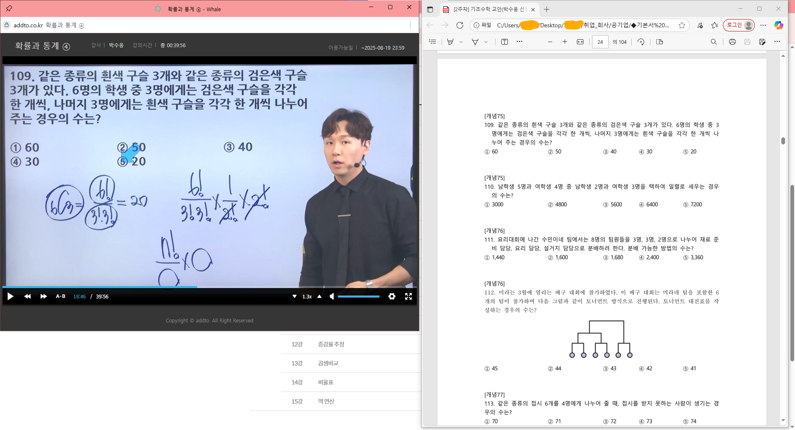Search within the PDF document
Viewport: 795px width, 430px height.
tap(713, 42)
